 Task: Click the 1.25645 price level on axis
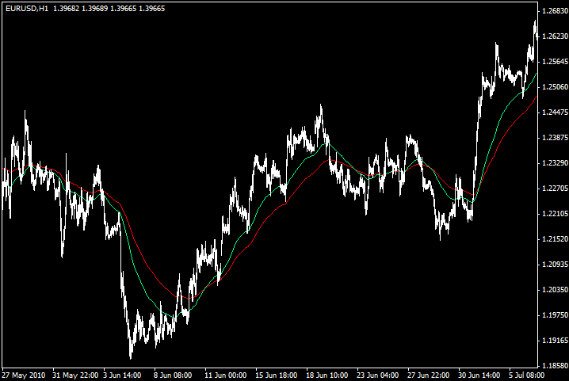553,62
